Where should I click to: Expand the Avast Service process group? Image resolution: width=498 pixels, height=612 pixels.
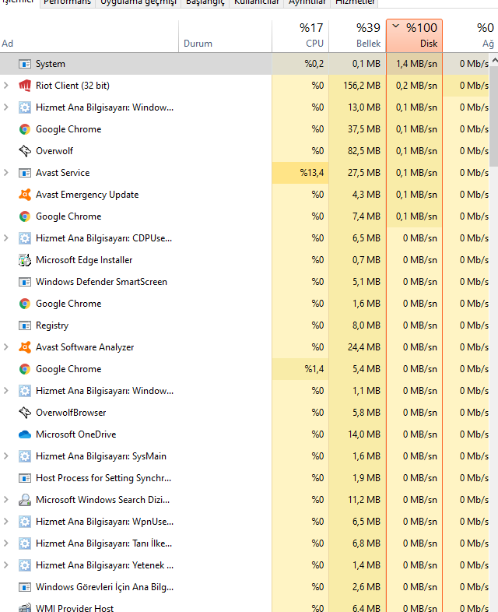(6, 173)
